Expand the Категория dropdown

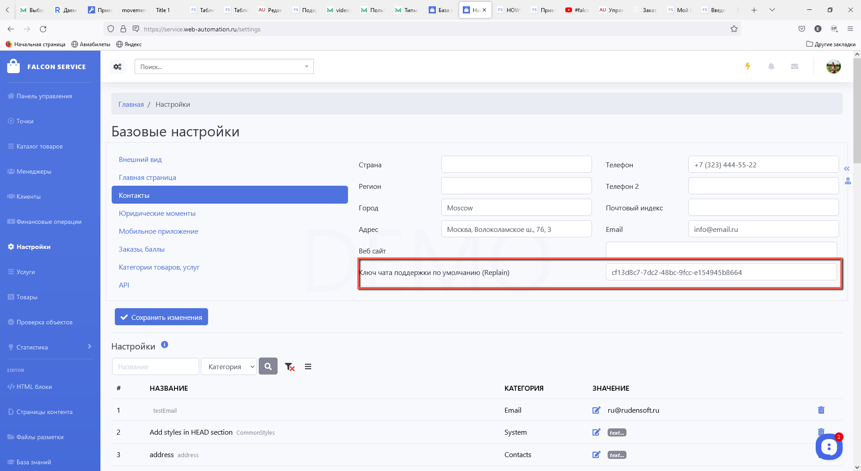click(229, 366)
